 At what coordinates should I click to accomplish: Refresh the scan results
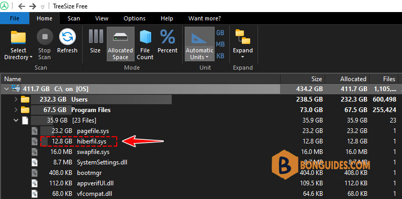pos(67,41)
